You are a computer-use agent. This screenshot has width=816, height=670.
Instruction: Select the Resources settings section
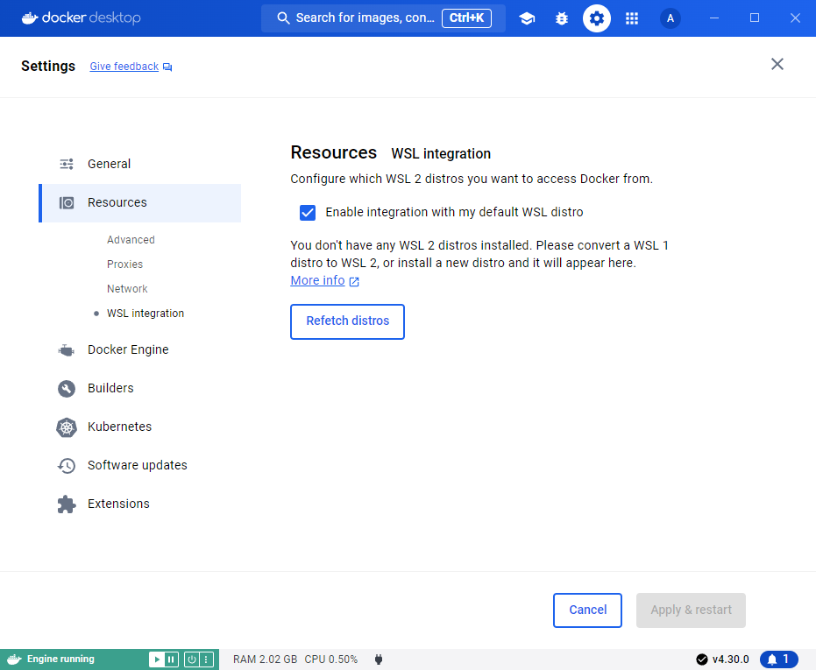click(x=140, y=203)
